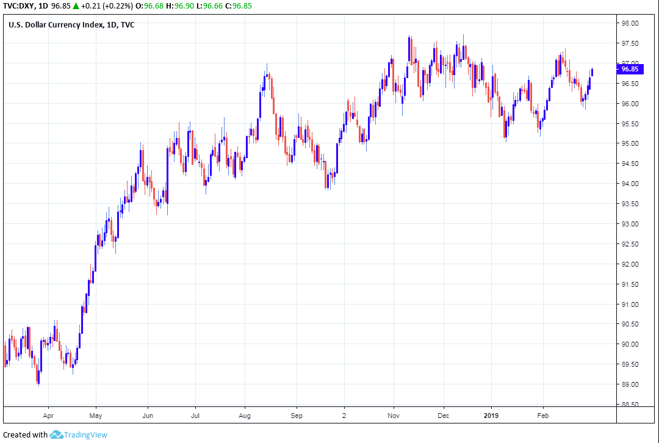Click the 98.00 price scale label
659x443 pixels.
630,24
